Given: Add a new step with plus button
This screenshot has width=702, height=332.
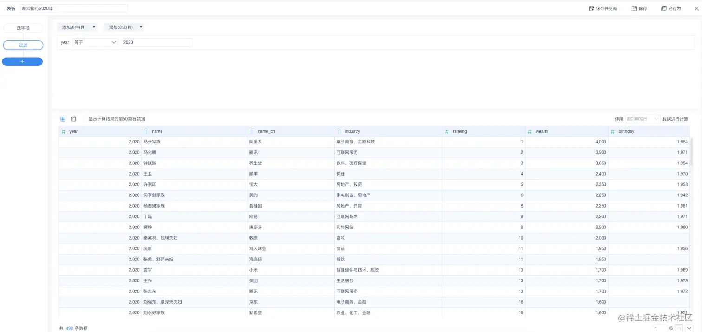Looking at the screenshot, I should pos(22,62).
